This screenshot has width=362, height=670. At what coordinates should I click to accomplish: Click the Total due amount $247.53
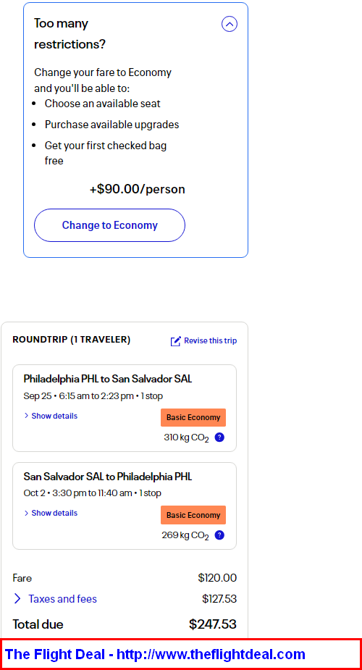(213, 624)
